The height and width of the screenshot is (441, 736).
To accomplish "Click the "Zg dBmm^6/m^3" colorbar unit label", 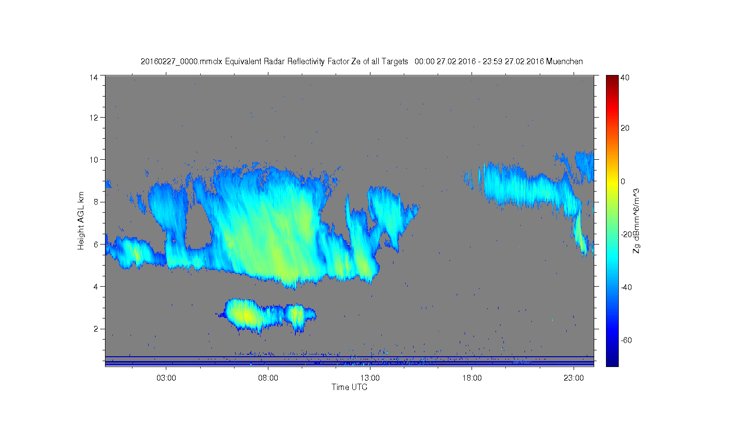I will click(636, 221).
